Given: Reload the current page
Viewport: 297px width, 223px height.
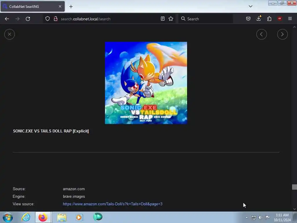Looking at the screenshot, I should 28,19.
